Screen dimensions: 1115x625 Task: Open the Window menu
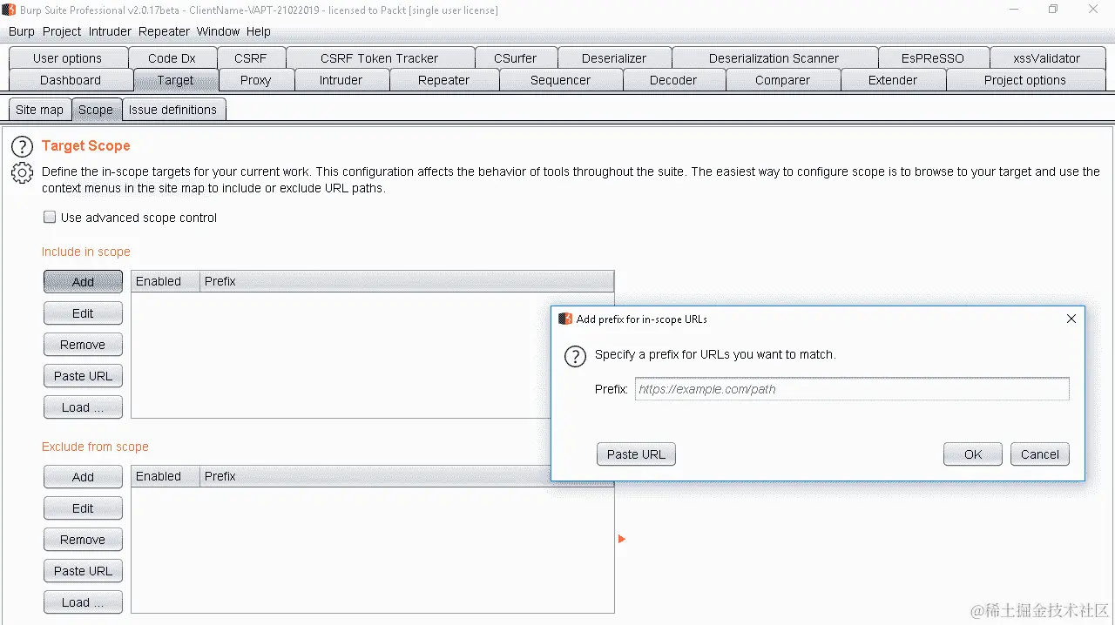pyautogui.click(x=218, y=31)
